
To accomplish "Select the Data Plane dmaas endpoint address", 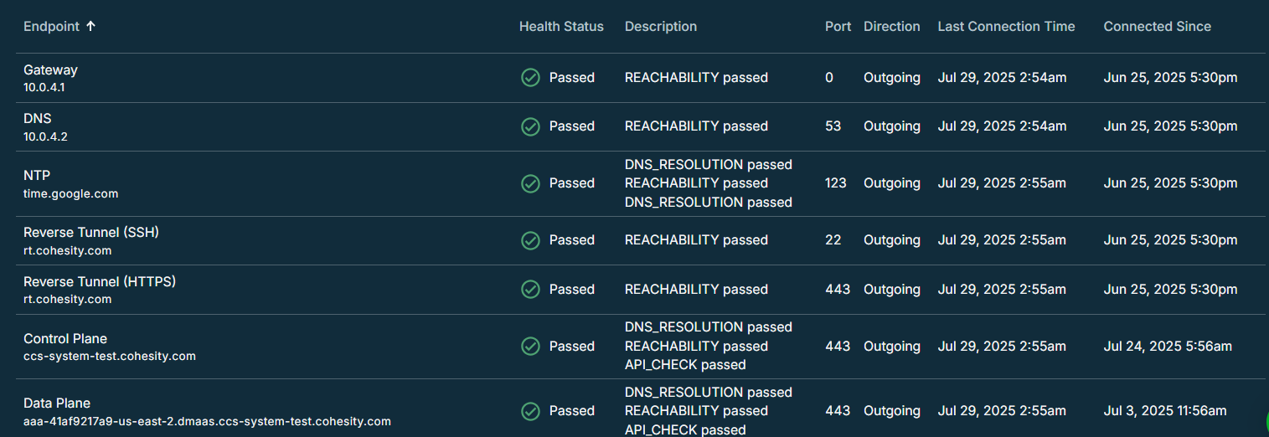I will pyautogui.click(x=207, y=421).
